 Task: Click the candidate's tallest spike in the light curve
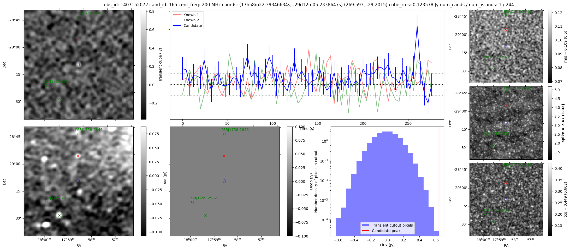417,26
